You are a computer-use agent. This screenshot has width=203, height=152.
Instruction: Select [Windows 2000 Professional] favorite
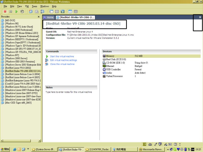[x=19, y=30]
